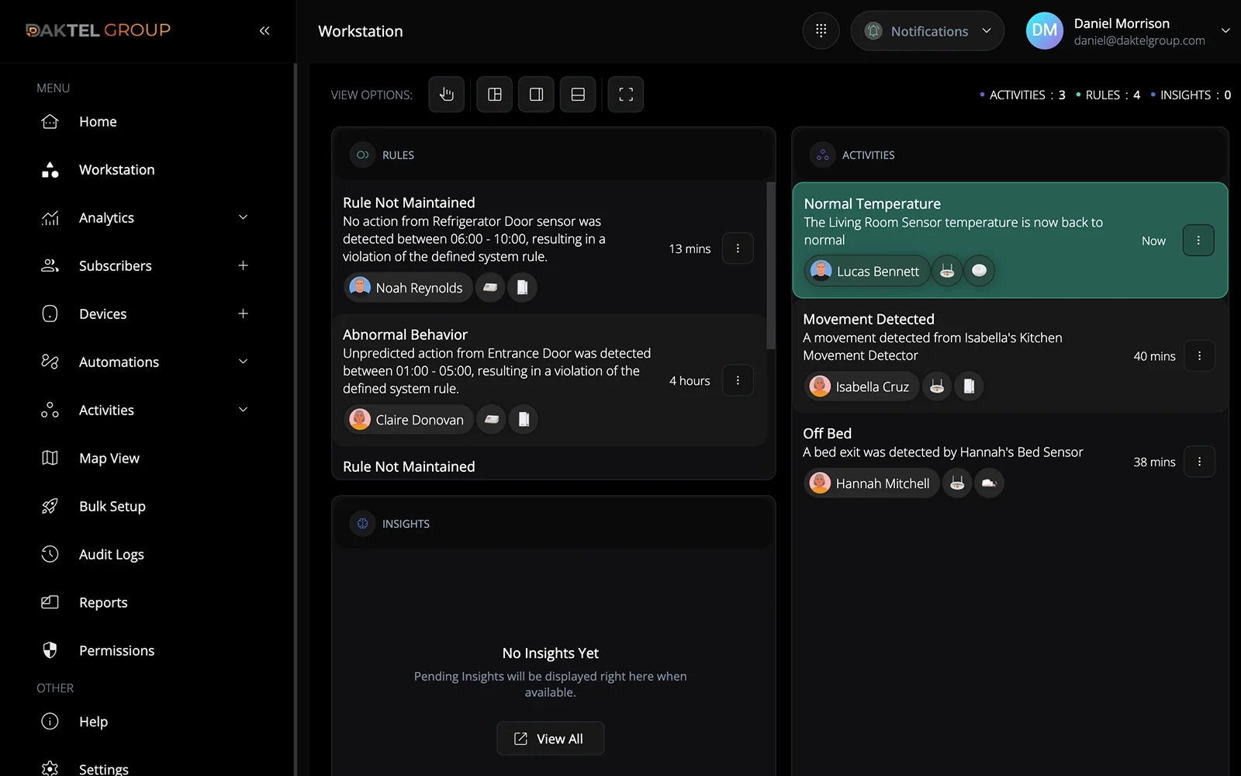1241x776 pixels.
Task: Click round sensor icon beside Lucas Bennett
Action: click(980, 271)
